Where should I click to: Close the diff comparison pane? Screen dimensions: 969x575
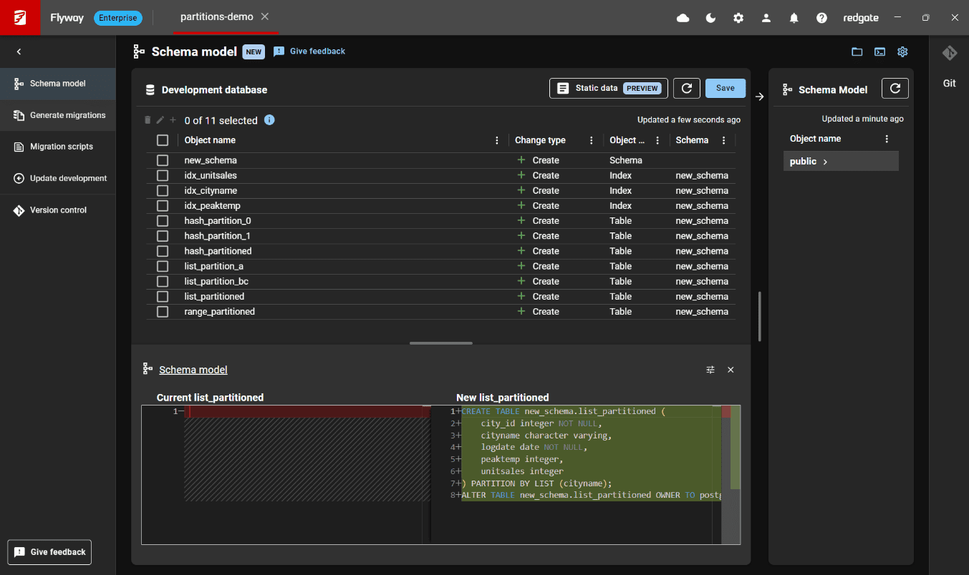pyautogui.click(x=731, y=370)
